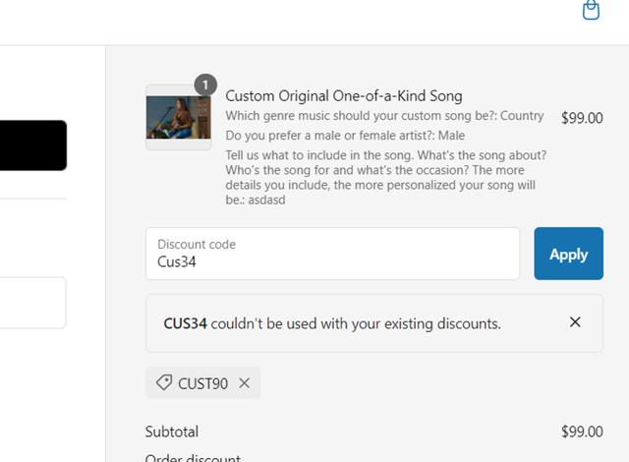Click the CUS34 error message text
This screenshot has height=462, width=629.
pos(332,322)
